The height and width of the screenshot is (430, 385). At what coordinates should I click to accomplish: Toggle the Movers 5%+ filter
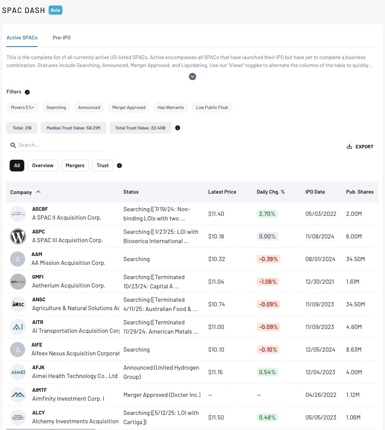coord(23,107)
